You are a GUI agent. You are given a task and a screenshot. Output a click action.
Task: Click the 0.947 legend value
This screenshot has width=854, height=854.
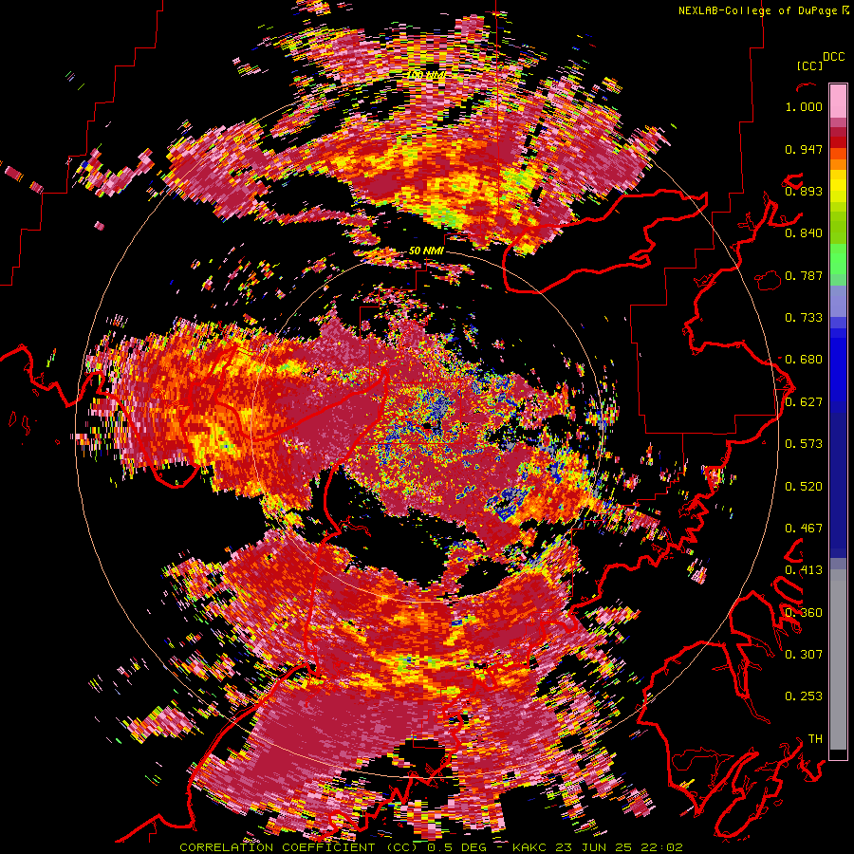point(804,149)
